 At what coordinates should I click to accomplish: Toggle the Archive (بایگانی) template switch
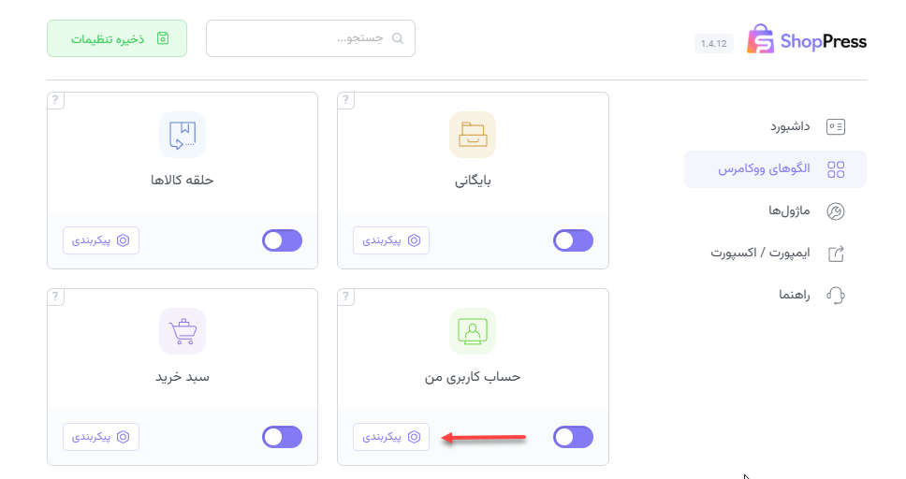573,240
